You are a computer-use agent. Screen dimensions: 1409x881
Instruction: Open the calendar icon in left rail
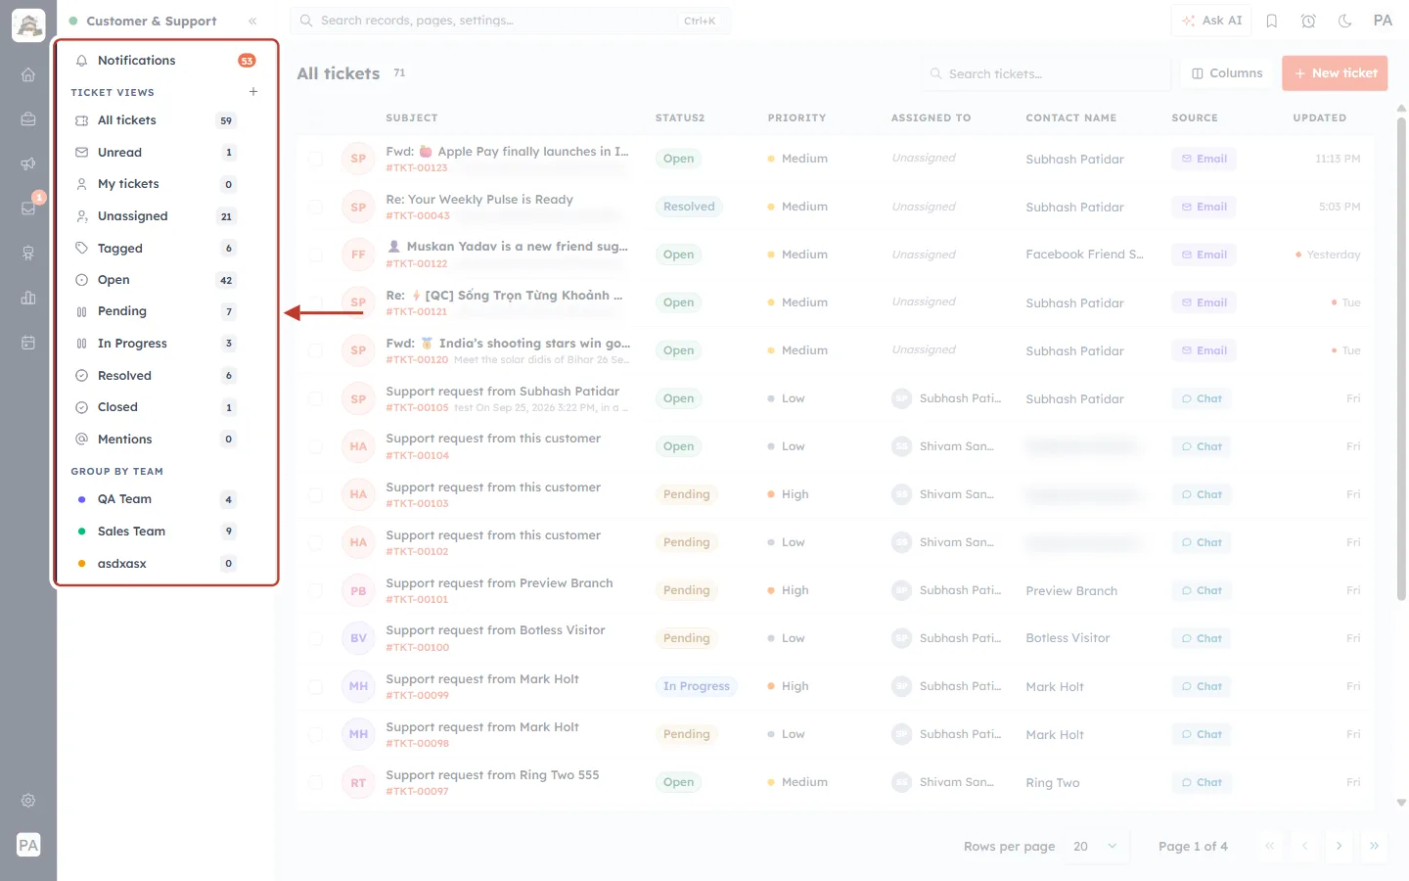pyautogui.click(x=28, y=343)
